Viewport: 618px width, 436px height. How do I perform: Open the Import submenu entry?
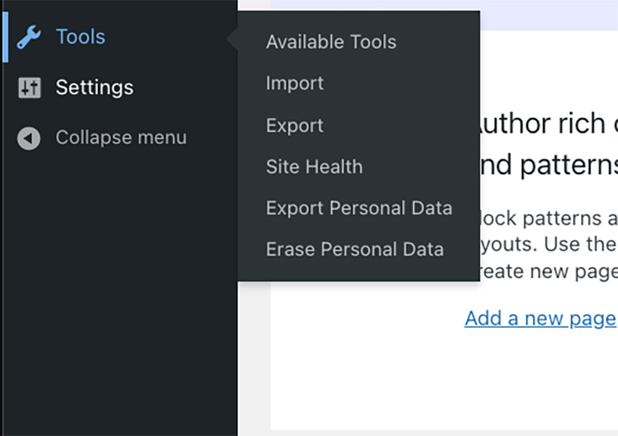294,83
